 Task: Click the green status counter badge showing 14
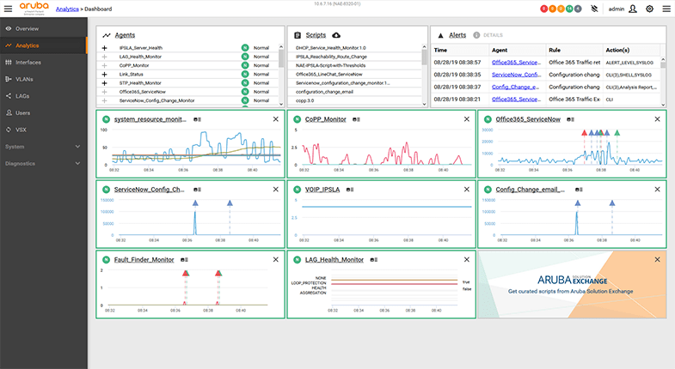(x=569, y=9)
